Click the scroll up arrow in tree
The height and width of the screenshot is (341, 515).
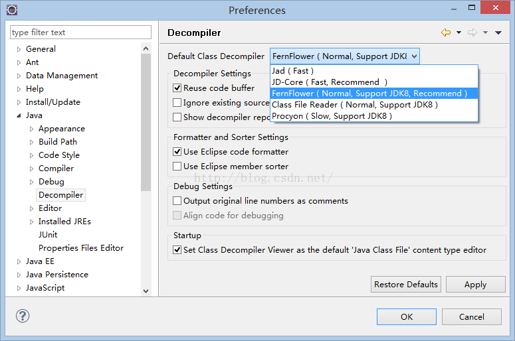point(146,48)
